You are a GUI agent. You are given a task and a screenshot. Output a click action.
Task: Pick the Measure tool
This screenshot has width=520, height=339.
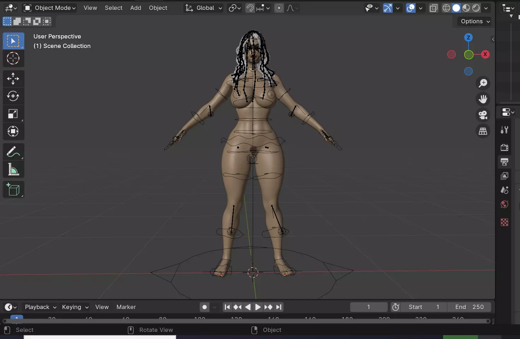[x=13, y=169]
